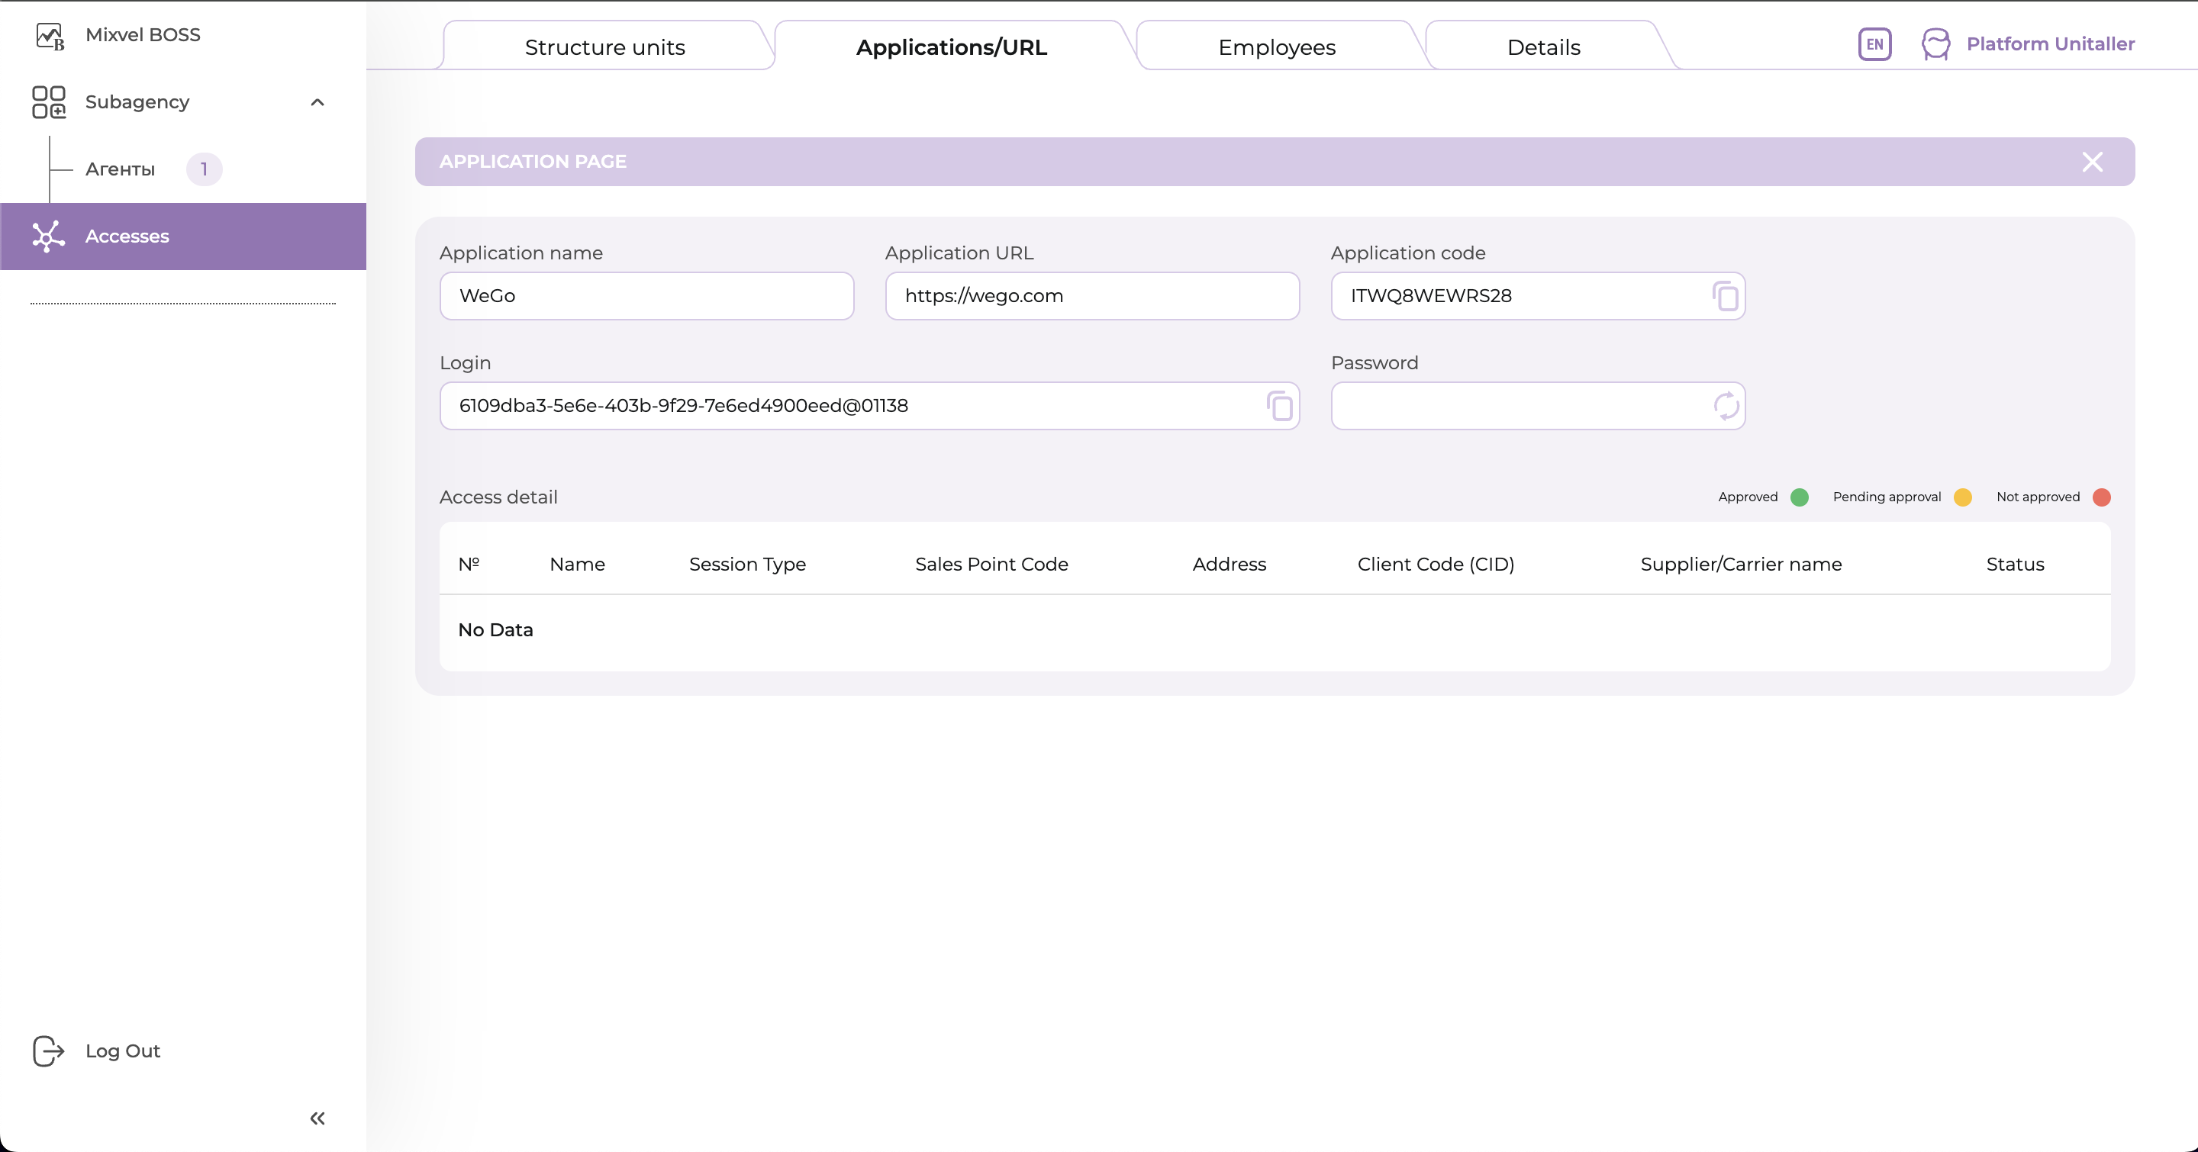Viewport: 2198px width, 1152px height.
Task: Click the Application URL field
Action: point(1091,296)
